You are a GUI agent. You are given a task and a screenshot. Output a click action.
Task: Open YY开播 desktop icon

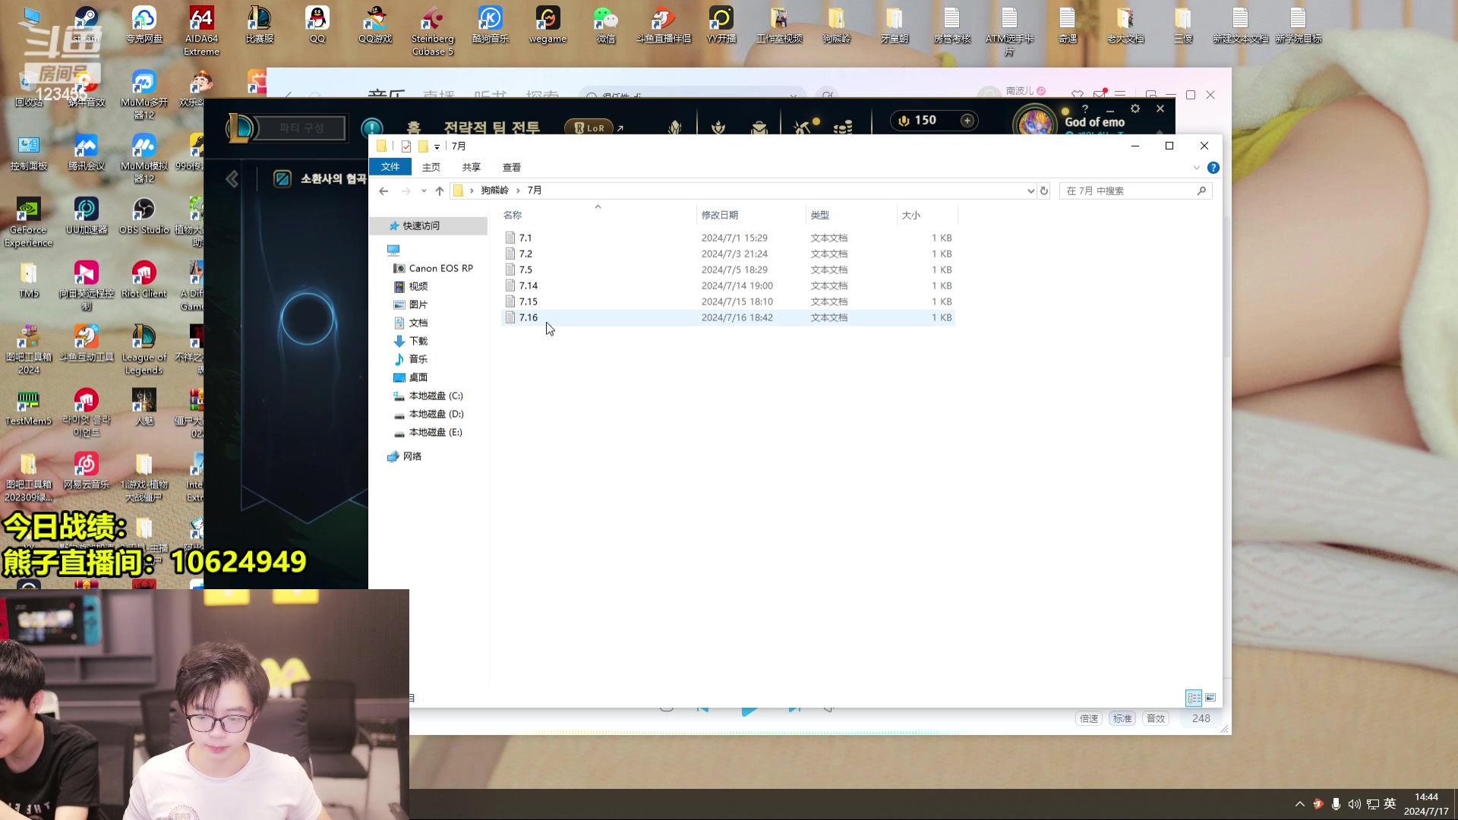pyautogui.click(x=721, y=24)
